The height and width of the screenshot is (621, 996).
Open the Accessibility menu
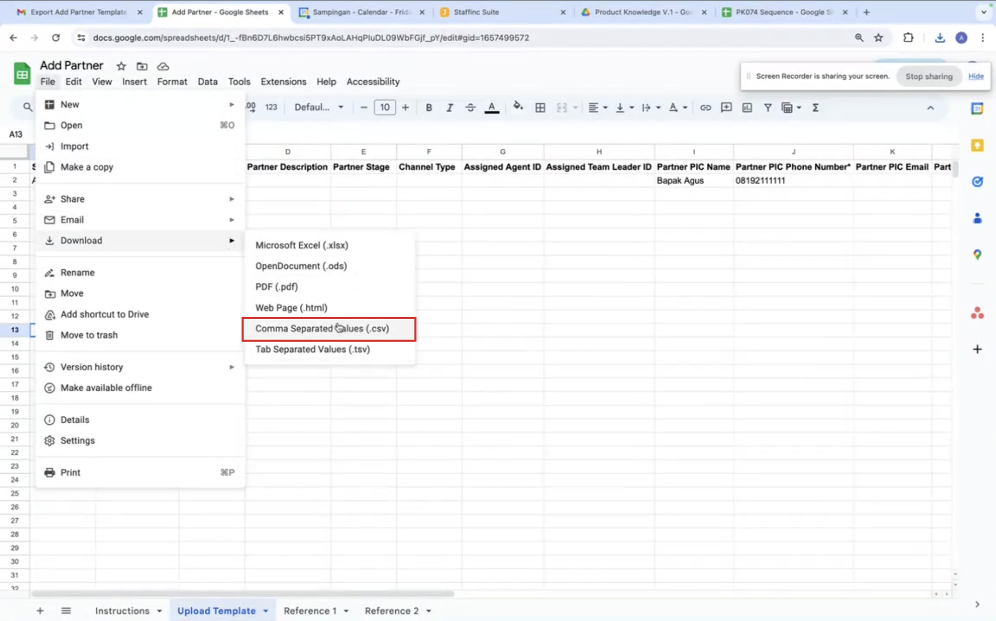[x=373, y=82]
